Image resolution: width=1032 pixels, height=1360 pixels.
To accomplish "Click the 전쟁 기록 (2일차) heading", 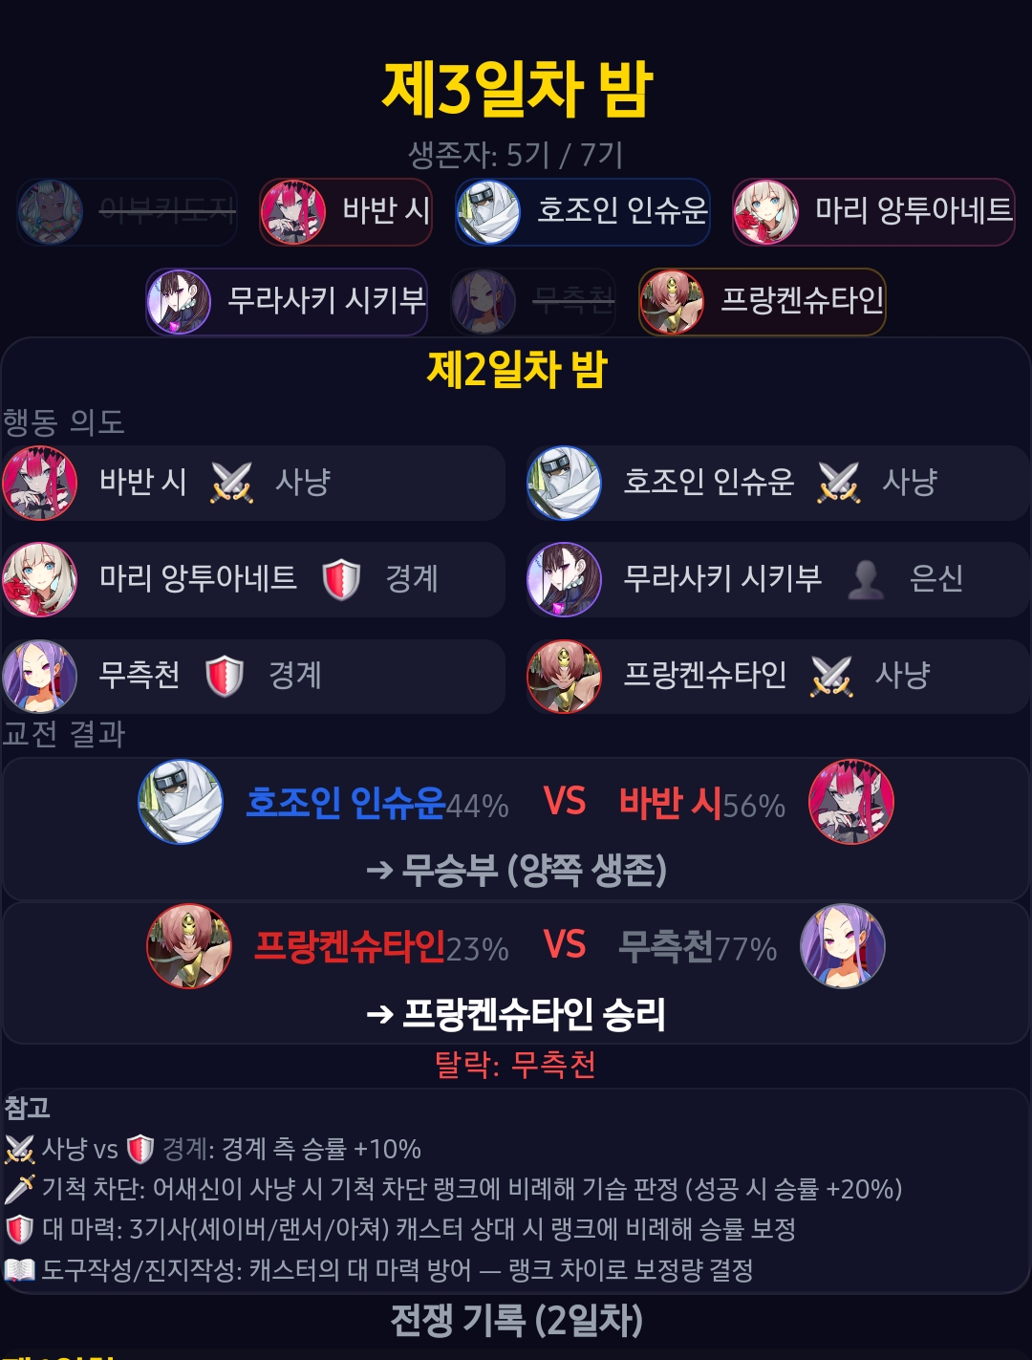I will (x=517, y=1321).
